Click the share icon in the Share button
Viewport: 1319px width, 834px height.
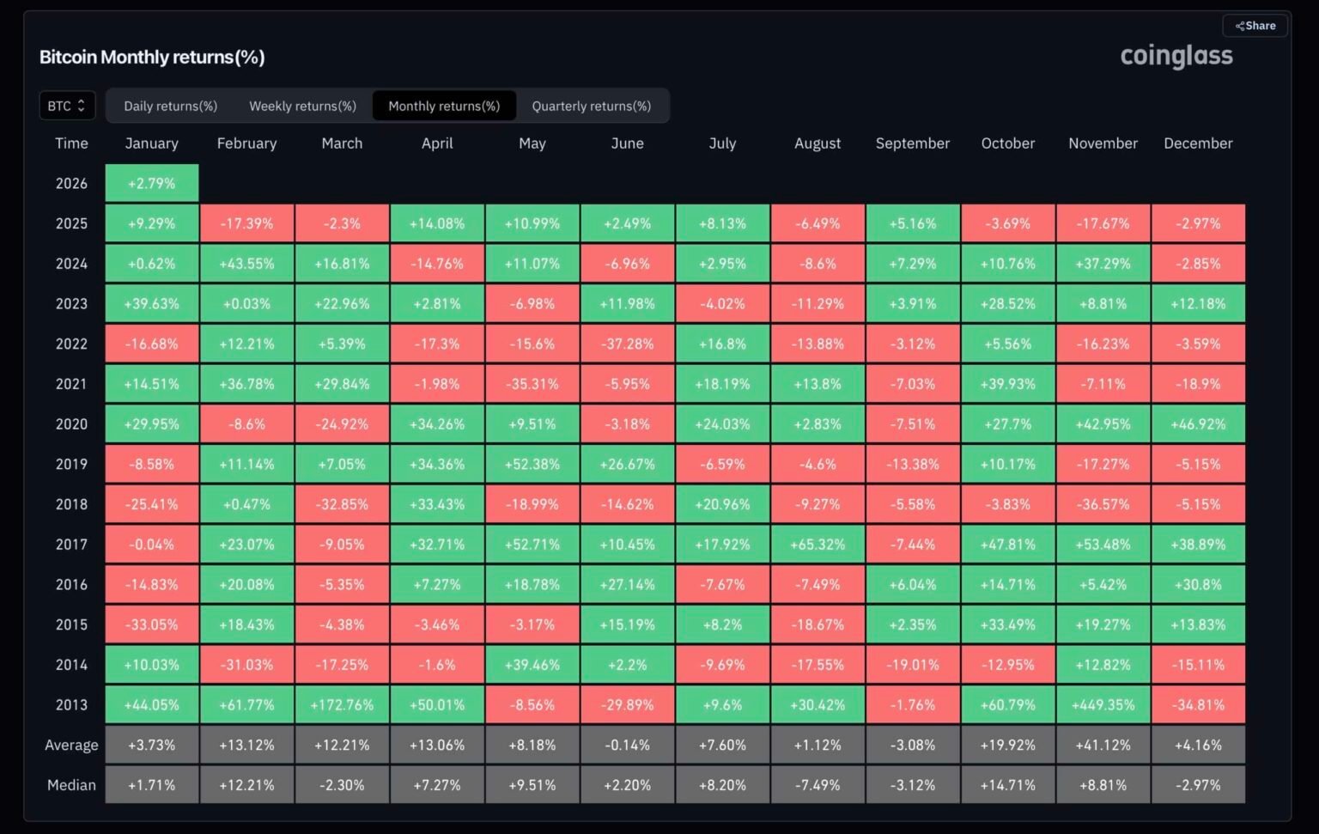[1242, 25]
